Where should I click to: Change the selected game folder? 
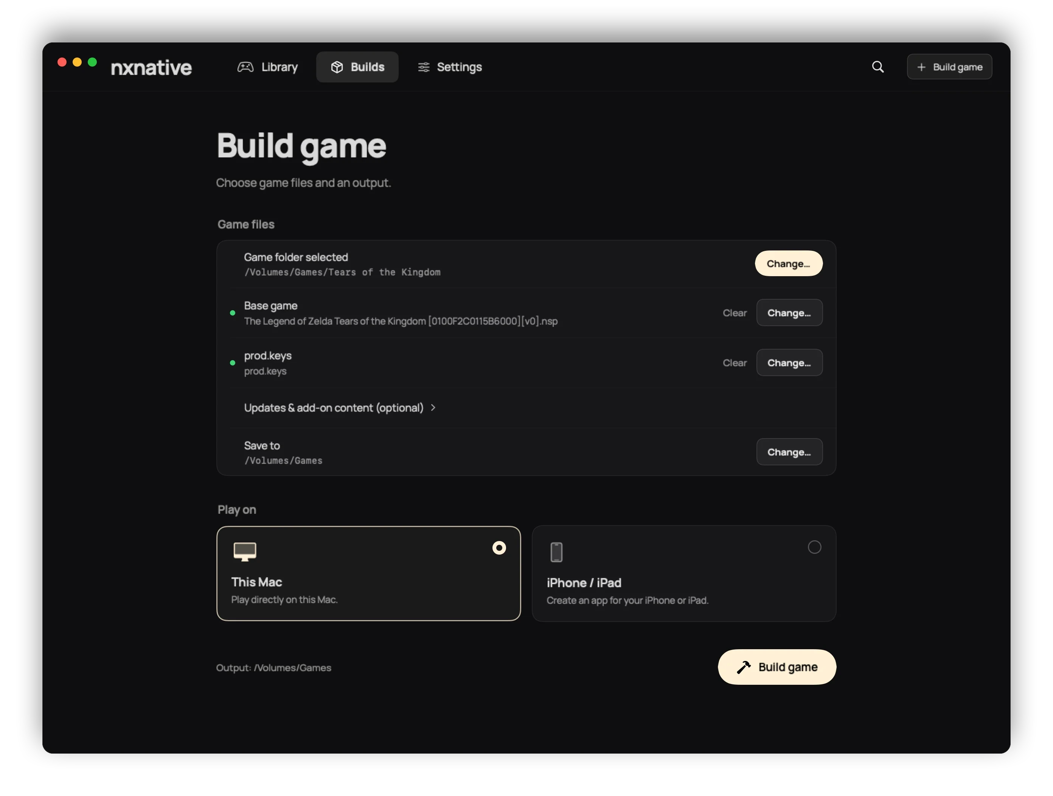tap(788, 263)
